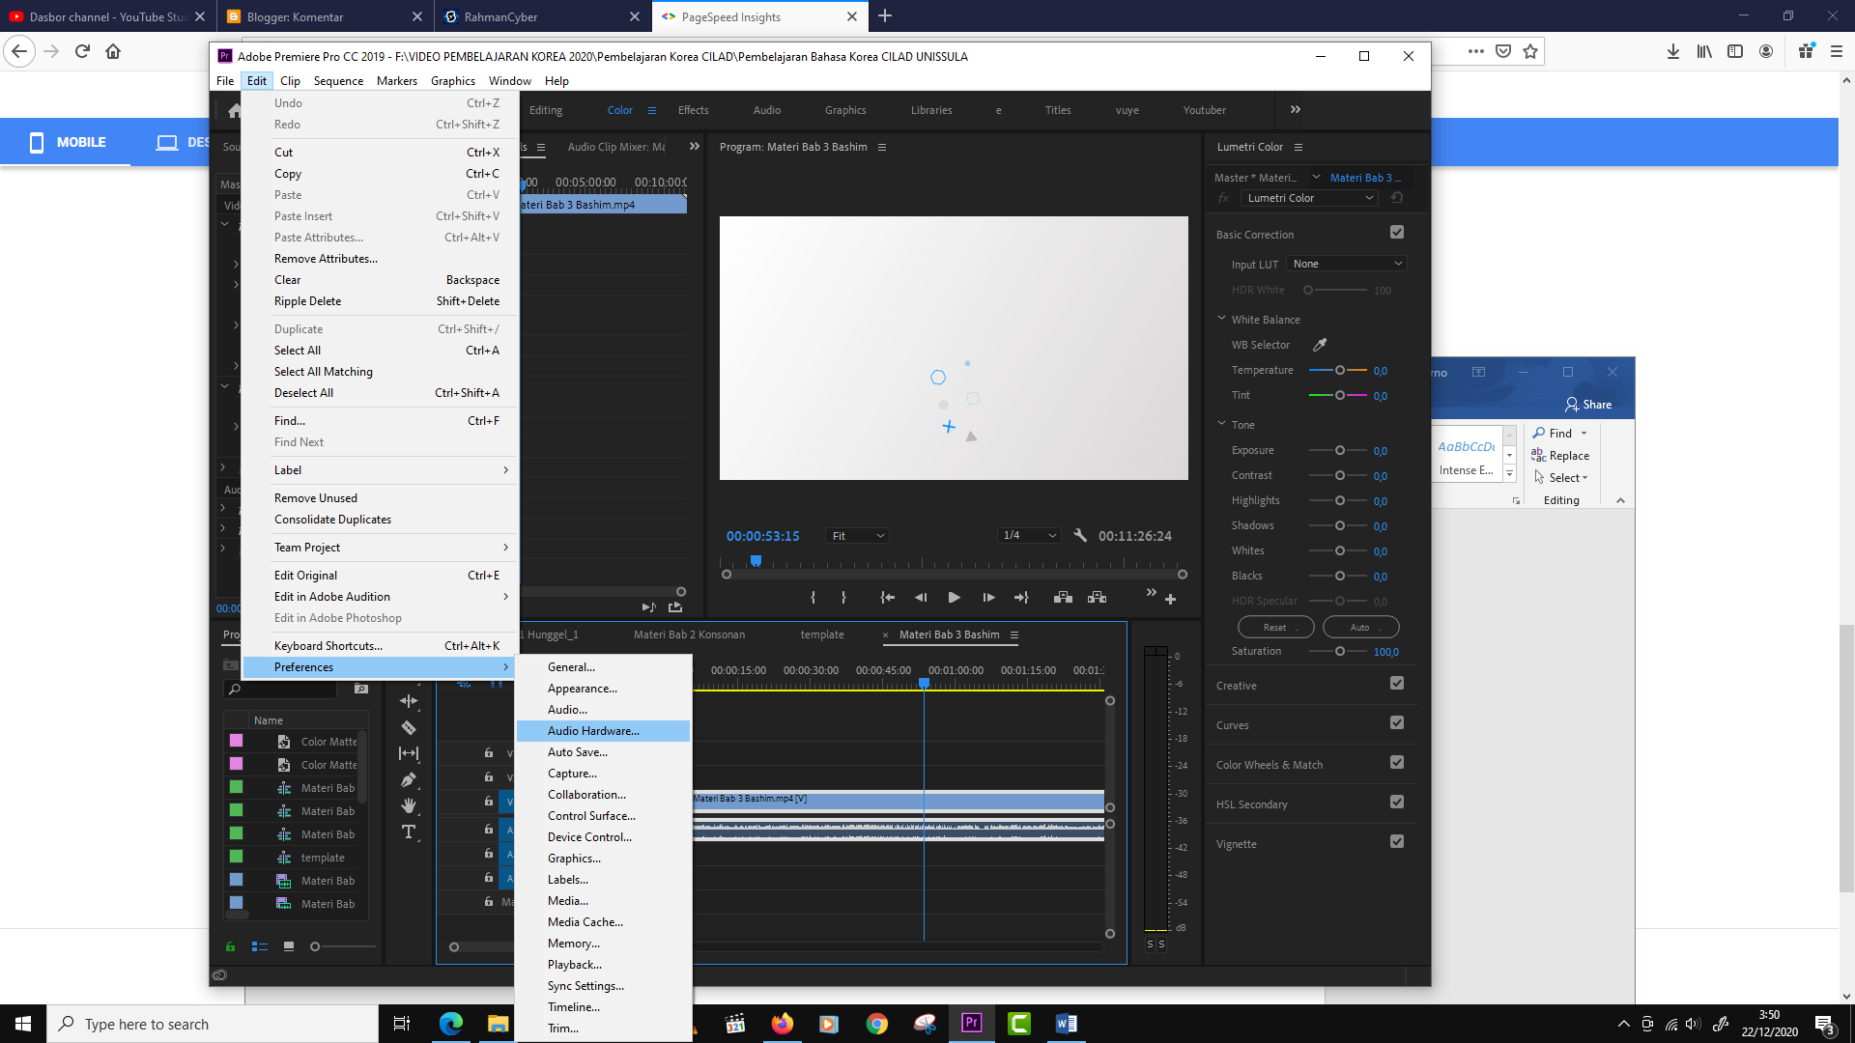Reset Lumetri Color effect icon
Viewport: 1855px width, 1043px height.
pos(1397,198)
